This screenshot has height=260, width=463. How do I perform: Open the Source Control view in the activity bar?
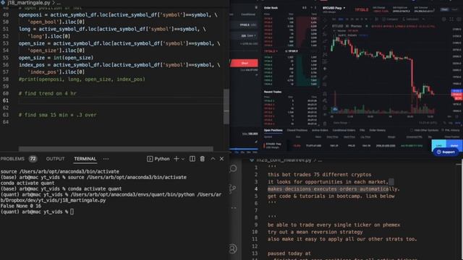coord(233,188)
